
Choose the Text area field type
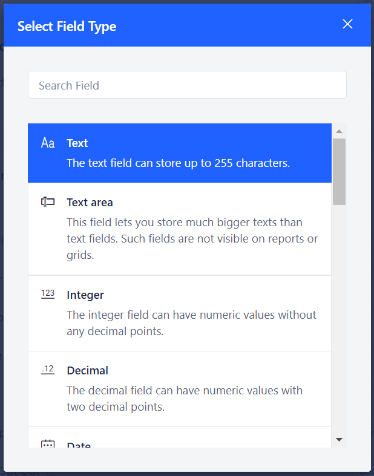point(180,229)
